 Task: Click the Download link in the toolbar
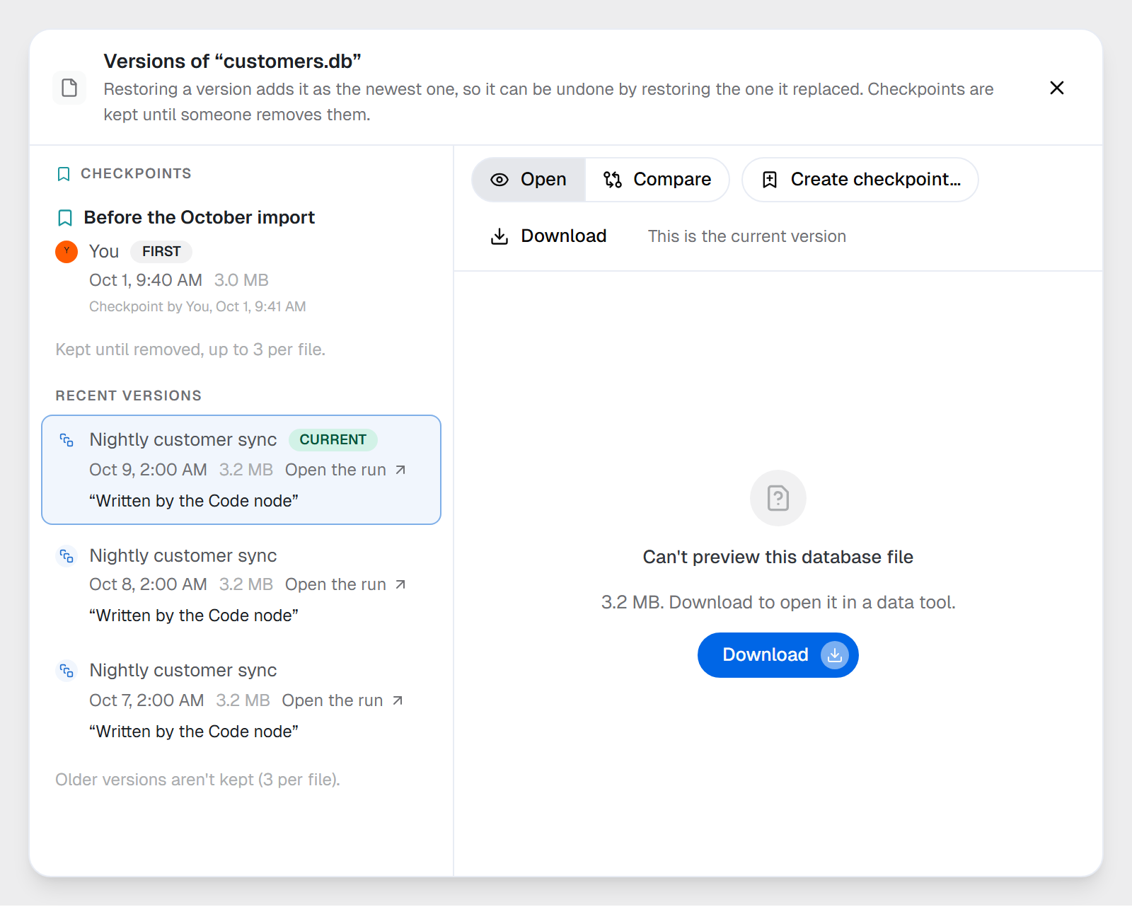(x=549, y=236)
